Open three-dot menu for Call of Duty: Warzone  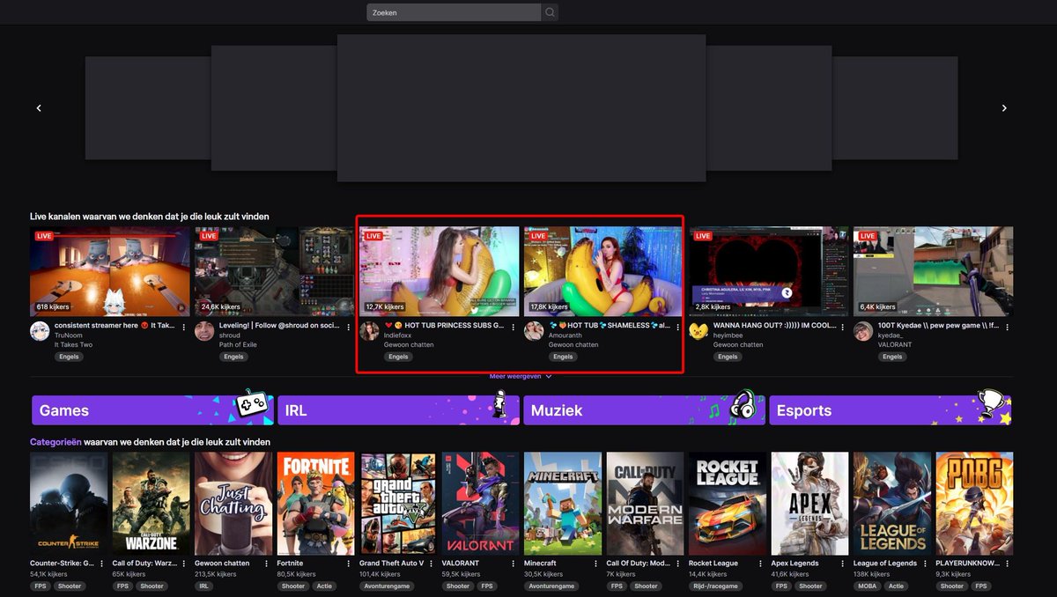pyautogui.click(x=184, y=564)
